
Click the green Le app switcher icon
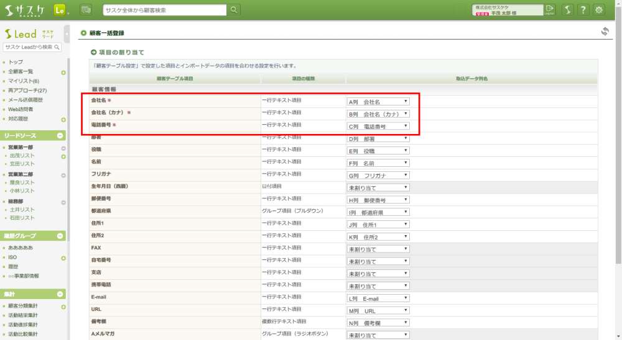(60, 9)
